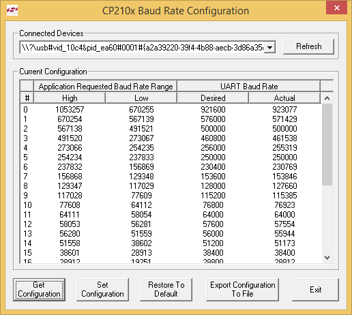Select Low value 670255
The width and height of the screenshot is (352, 315).
point(141,110)
